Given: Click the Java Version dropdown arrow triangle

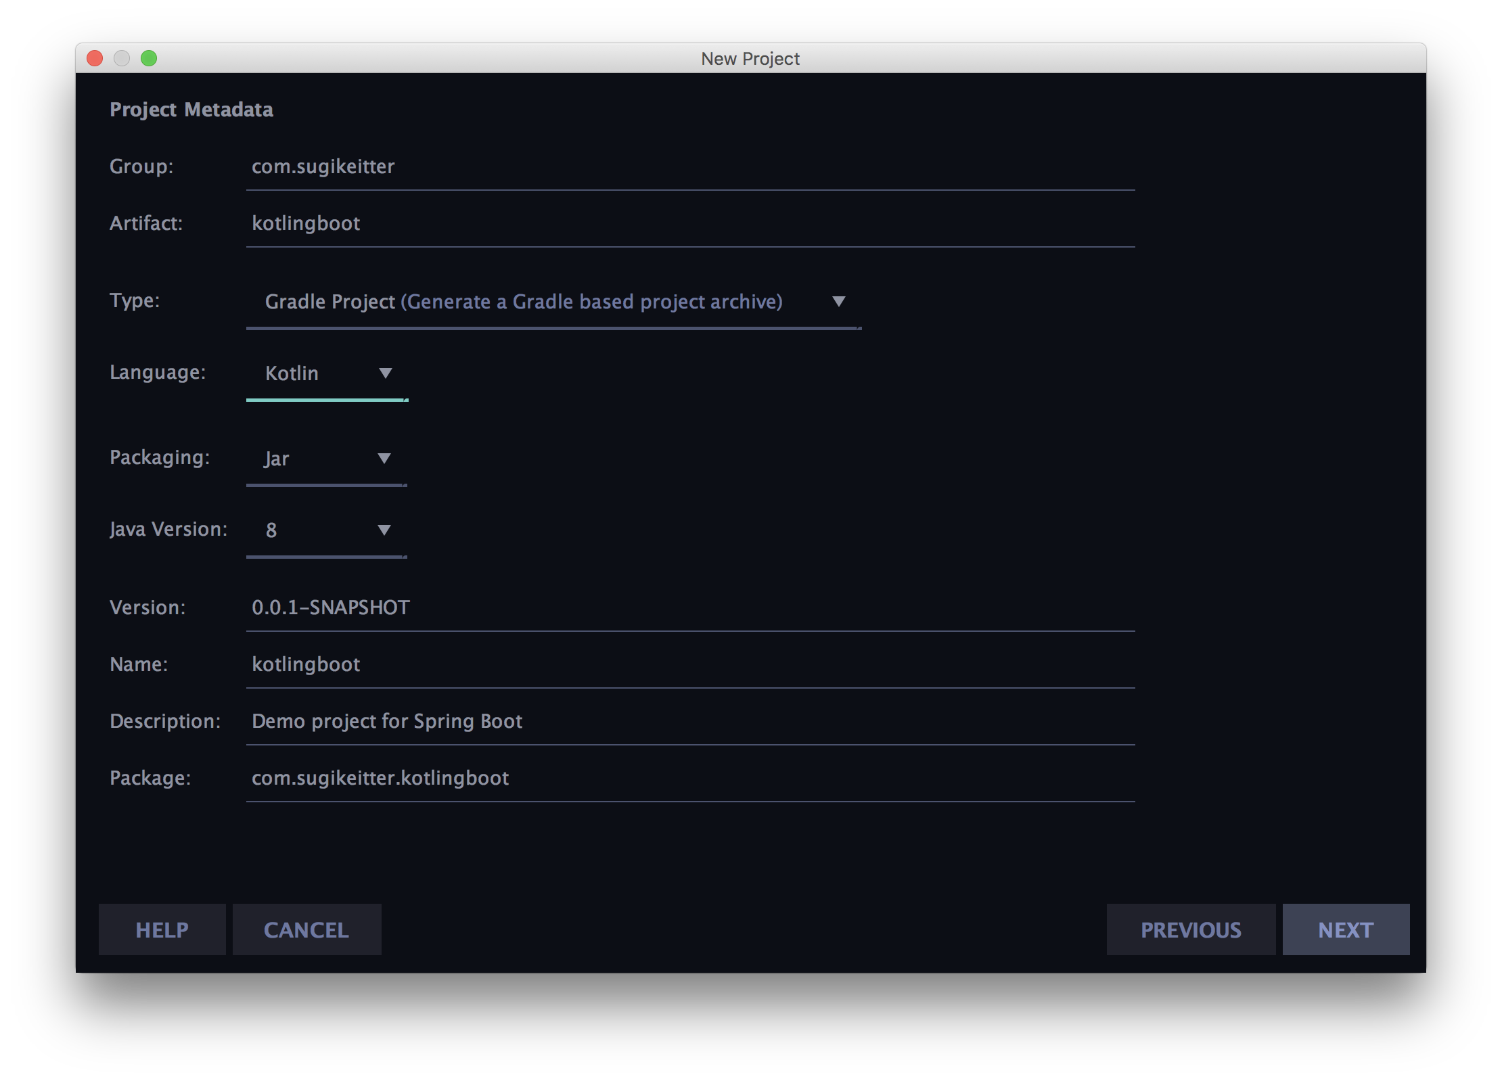Looking at the screenshot, I should (384, 530).
